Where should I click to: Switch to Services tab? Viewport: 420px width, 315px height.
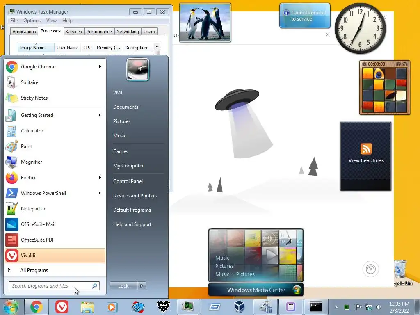(73, 32)
